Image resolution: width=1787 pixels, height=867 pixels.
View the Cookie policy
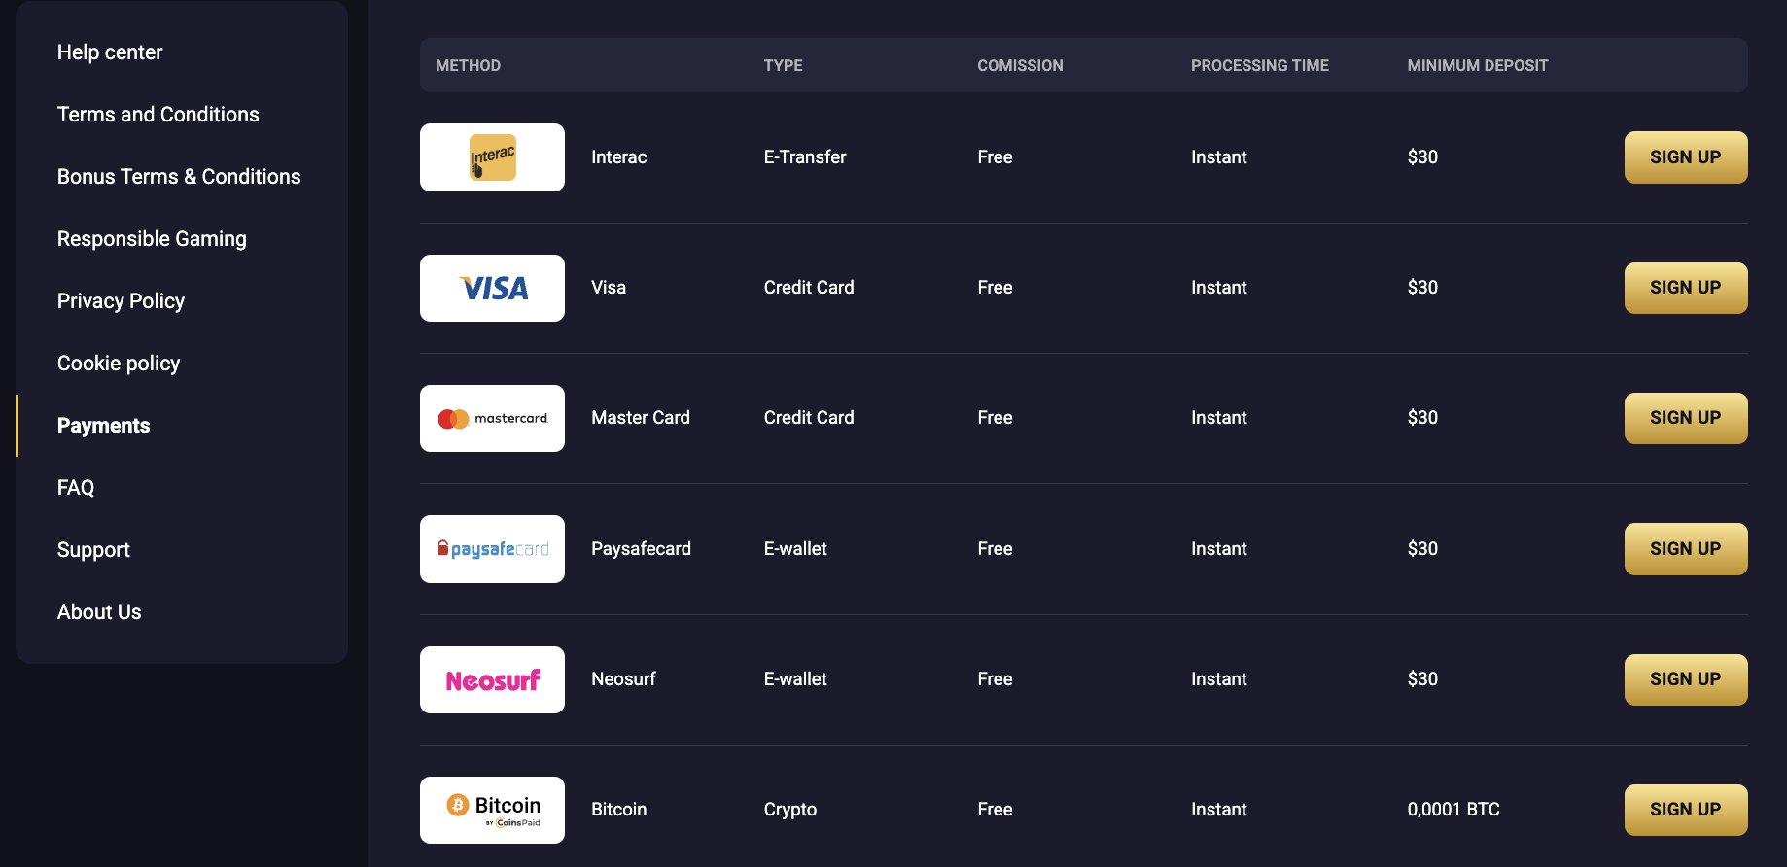pos(118,363)
